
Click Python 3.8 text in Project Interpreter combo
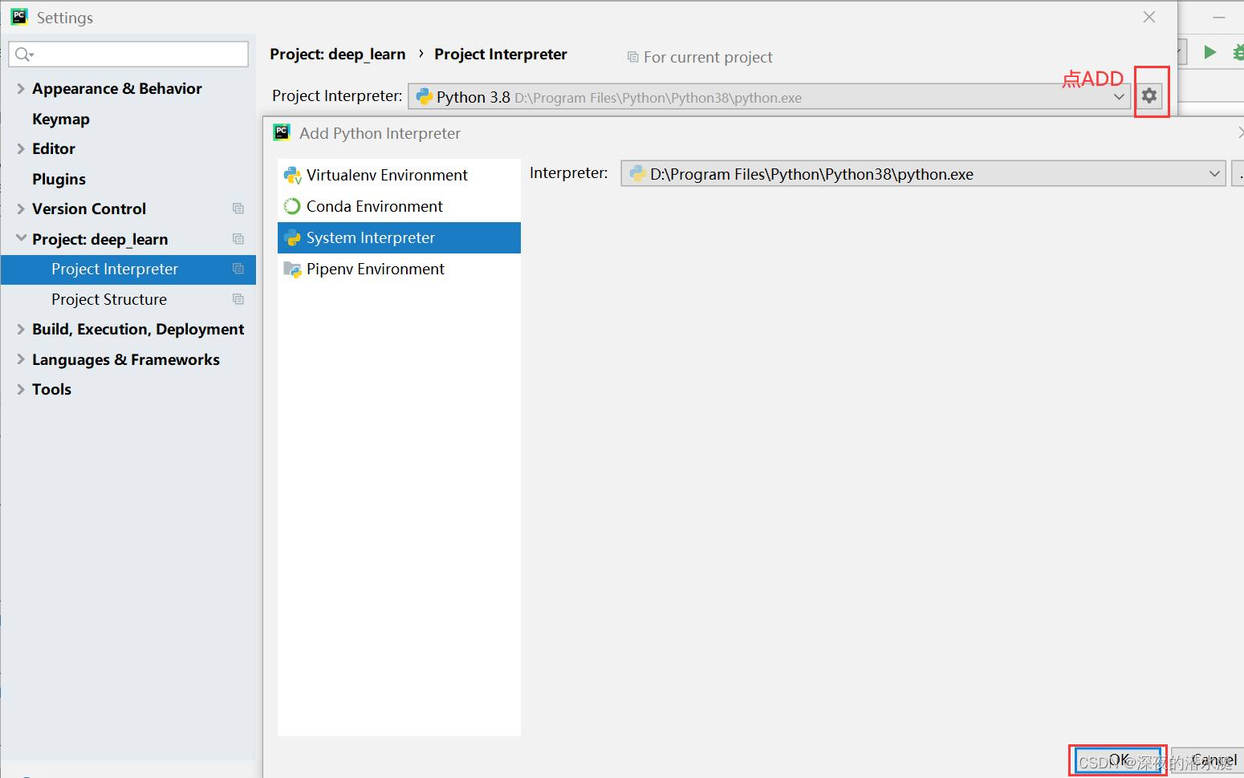[x=474, y=97]
